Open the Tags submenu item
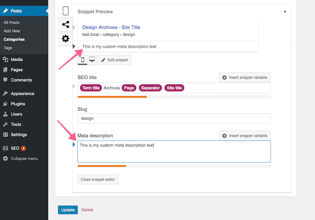Viewport: 315px width, 220px height. coord(8,48)
